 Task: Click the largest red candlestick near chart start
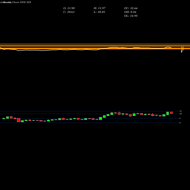[19, 120]
